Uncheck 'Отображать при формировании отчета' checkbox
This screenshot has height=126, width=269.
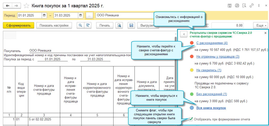point(191,119)
